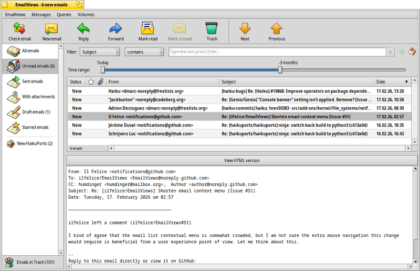Image resolution: width=420 pixels, height=271 pixels.
Task: Click date cell 17.02.26, 13:20
Action: click(390, 92)
